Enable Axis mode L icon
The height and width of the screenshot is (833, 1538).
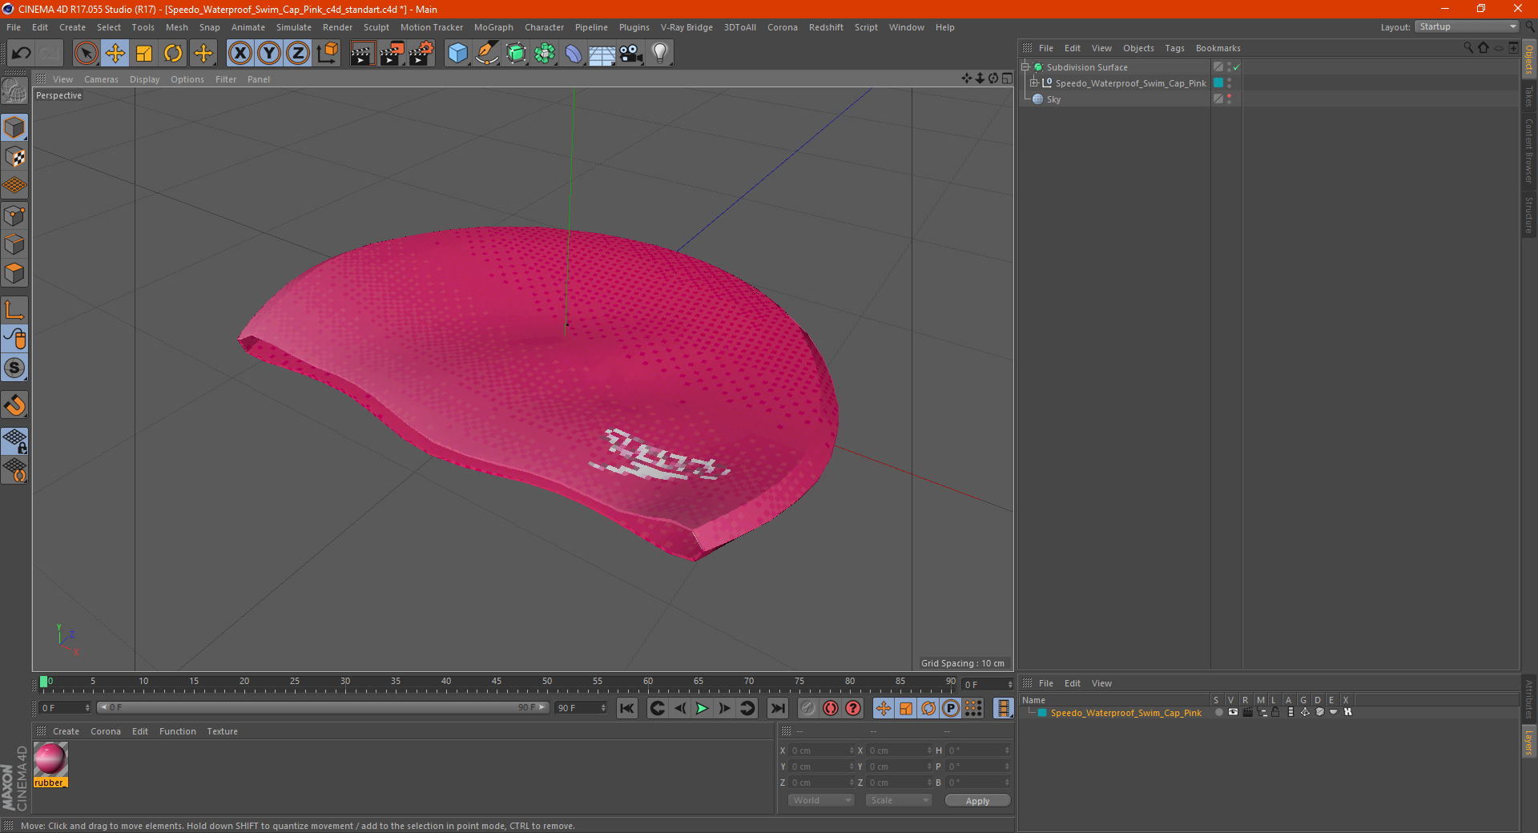[x=14, y=310]
